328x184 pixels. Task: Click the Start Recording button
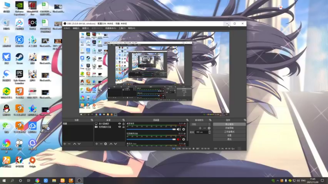pos(229,128)
